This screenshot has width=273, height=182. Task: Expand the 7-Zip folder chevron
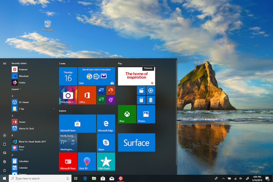click(53, 109)
